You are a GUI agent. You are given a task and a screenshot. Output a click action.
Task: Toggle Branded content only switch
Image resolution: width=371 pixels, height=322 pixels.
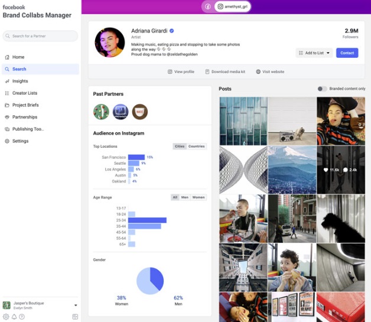(322, 89)
